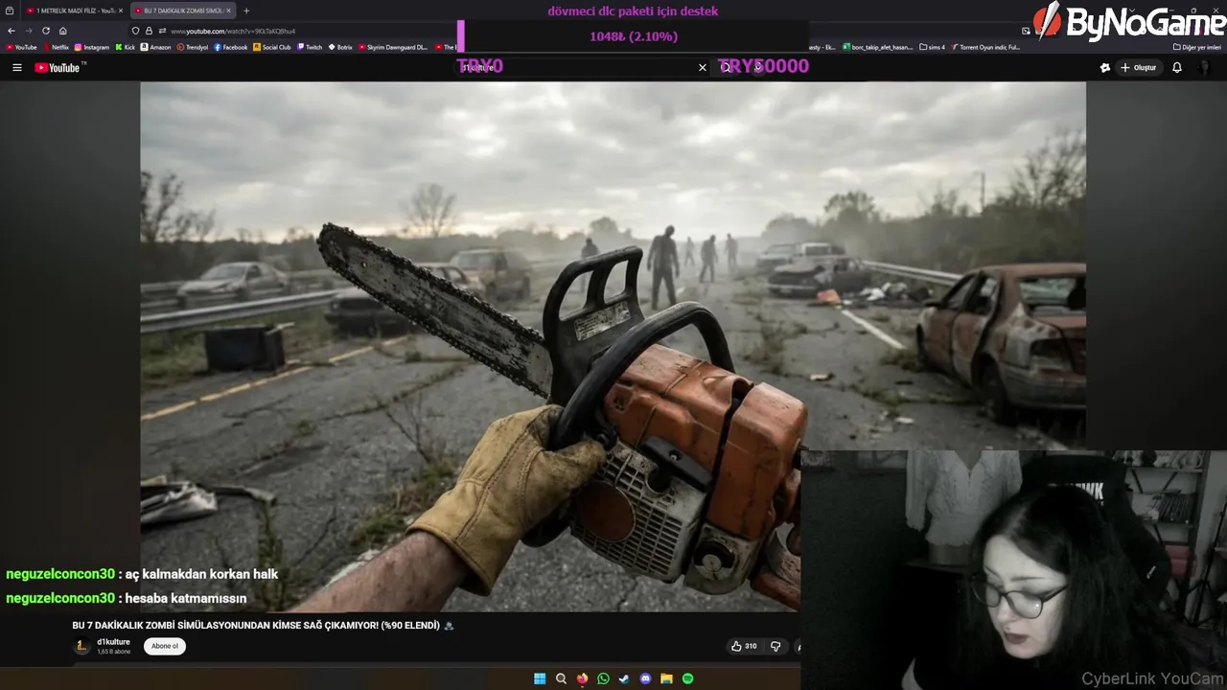Open the Skyrim Dawnguard DL bookmark
This screenshot has height=690, width=1227.
[x=393, y=47]
